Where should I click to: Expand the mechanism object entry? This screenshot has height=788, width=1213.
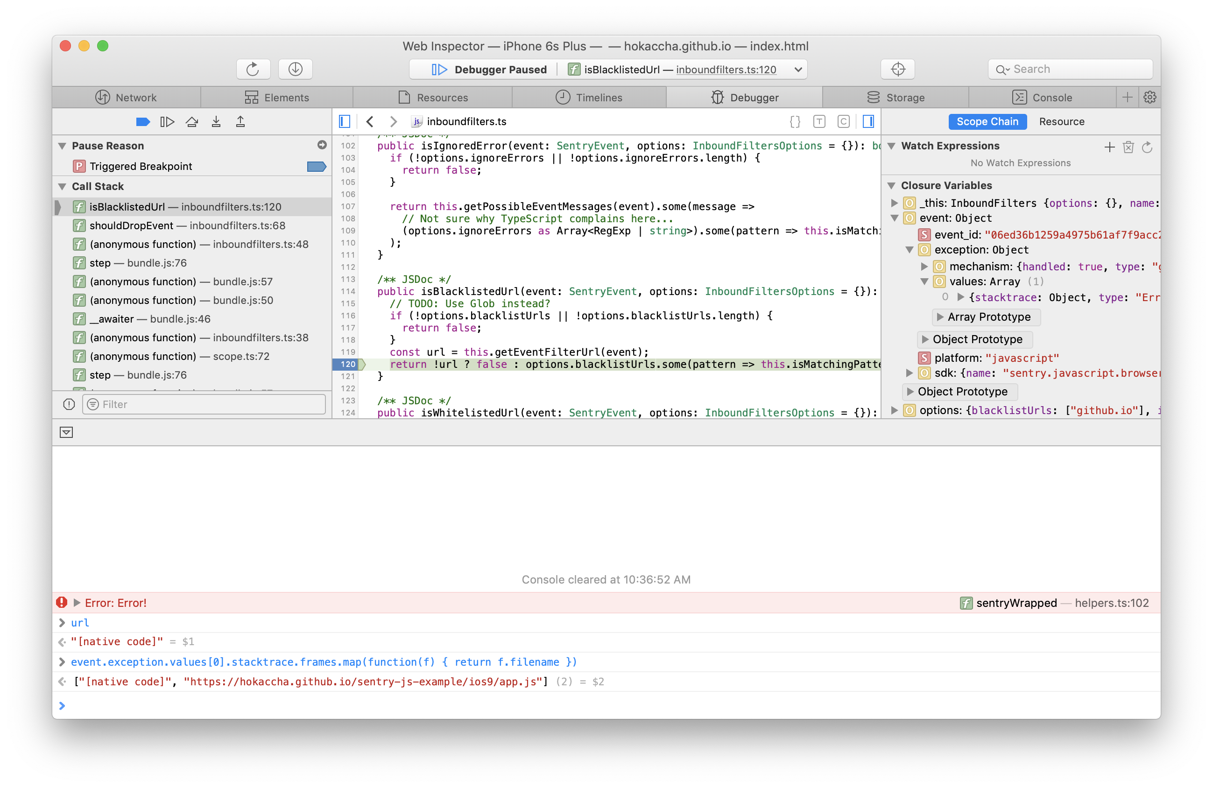pos(924,267)
